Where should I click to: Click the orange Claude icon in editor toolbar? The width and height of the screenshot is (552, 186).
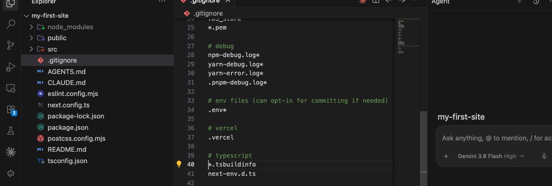click(x=362, y=2)
